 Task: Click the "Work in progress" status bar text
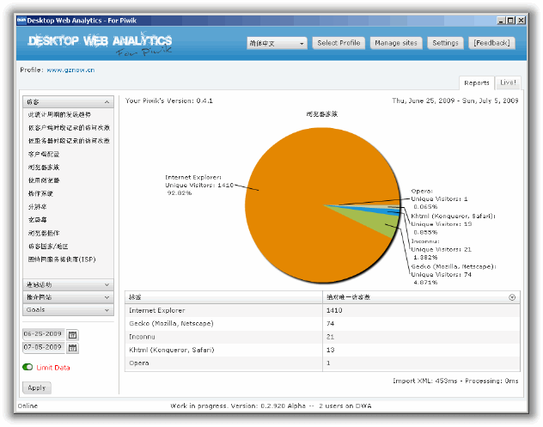271,406
